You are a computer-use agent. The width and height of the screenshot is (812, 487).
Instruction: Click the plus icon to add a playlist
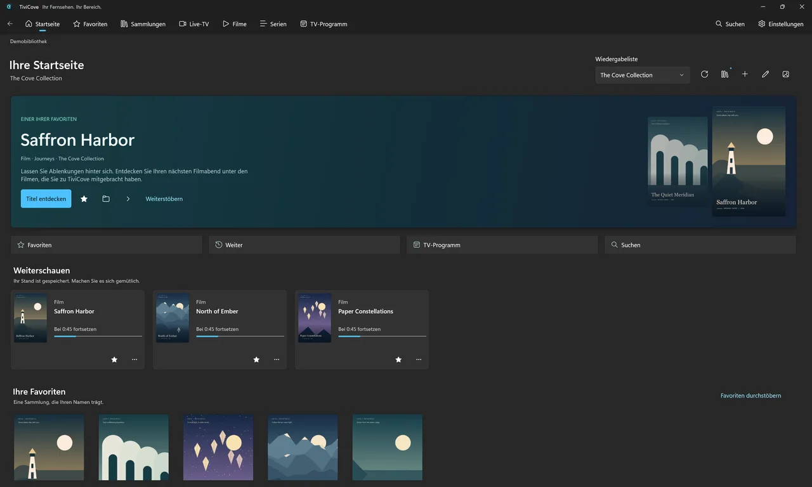(x=745, y=74)
